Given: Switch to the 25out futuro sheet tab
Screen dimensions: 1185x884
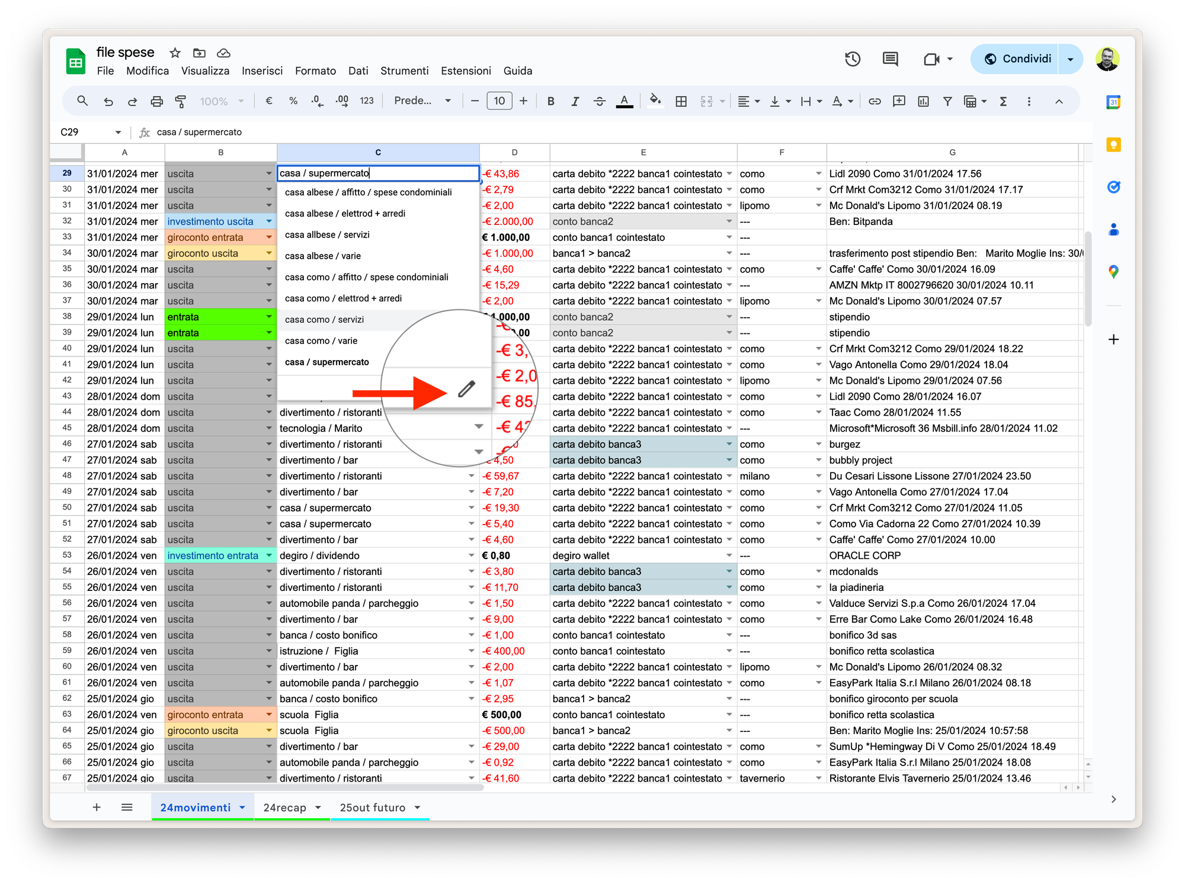Looking at the screenshot, I should (373, 808).
